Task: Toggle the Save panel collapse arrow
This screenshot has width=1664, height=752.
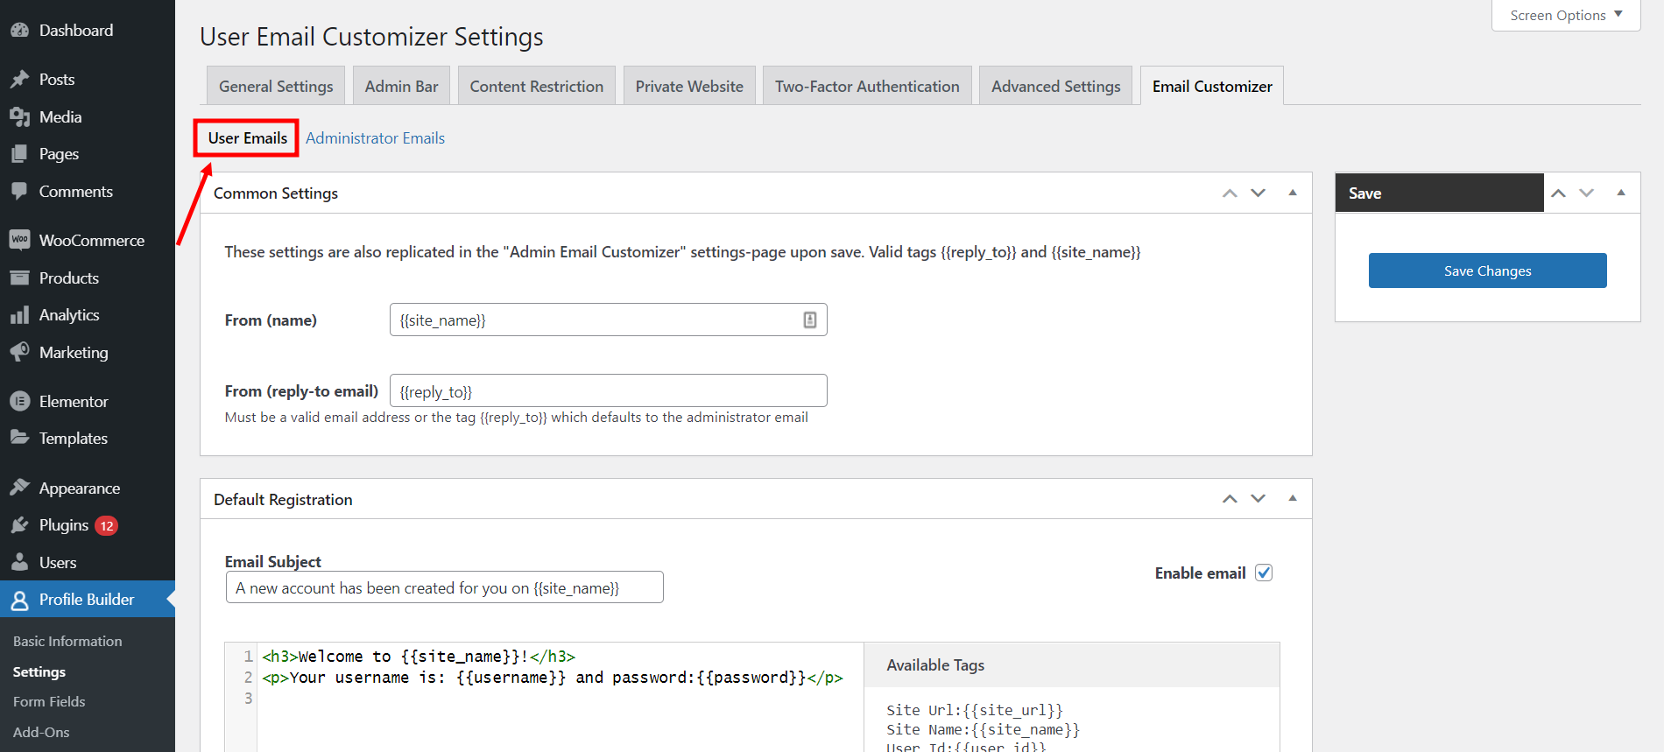Action: click(1620, 193)
